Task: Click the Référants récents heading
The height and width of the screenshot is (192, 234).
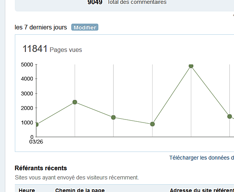Action: 41,168
